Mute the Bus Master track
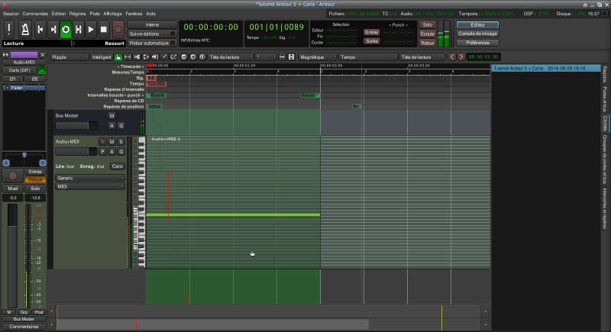Screen dimensions: 611x332 (112, 116)
